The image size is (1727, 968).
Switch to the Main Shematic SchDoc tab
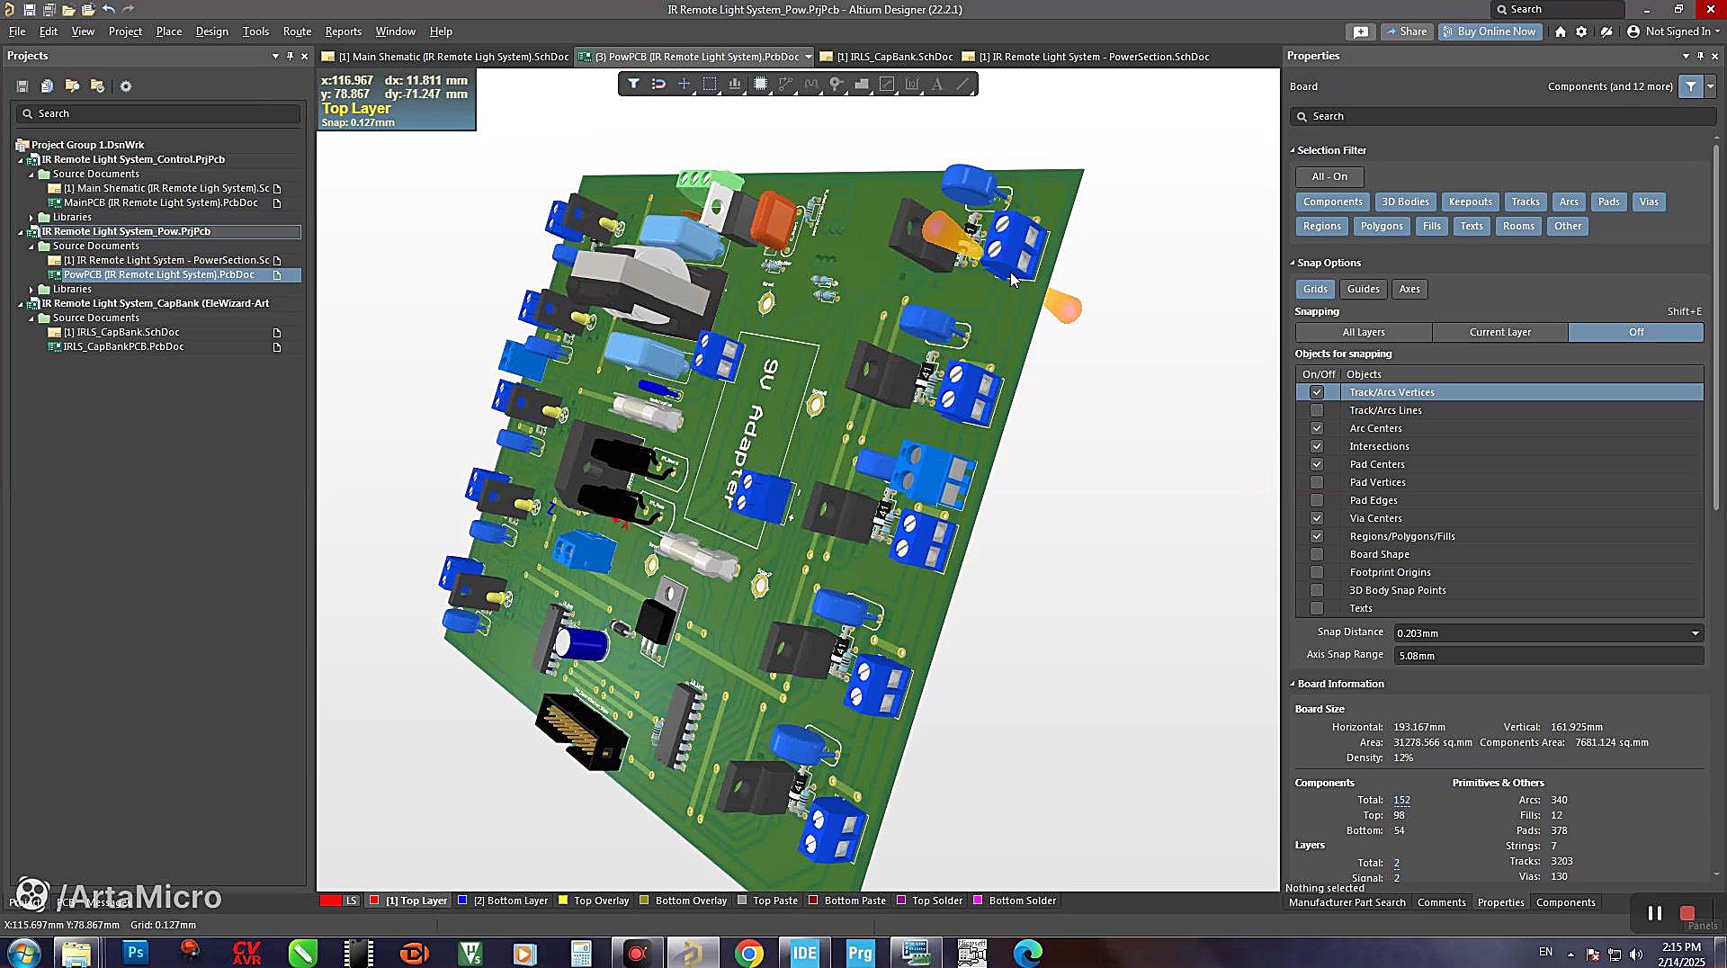(x=445, y=57)
